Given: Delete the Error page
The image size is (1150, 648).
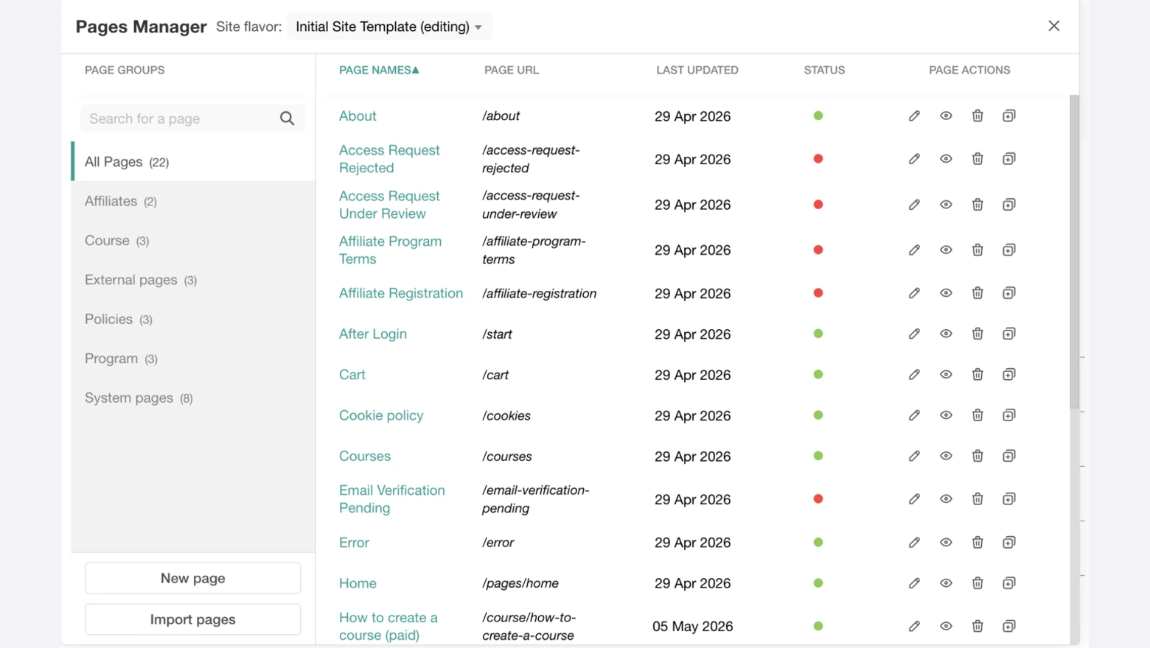Looking at the screenshot, I should tap(978, 543).
